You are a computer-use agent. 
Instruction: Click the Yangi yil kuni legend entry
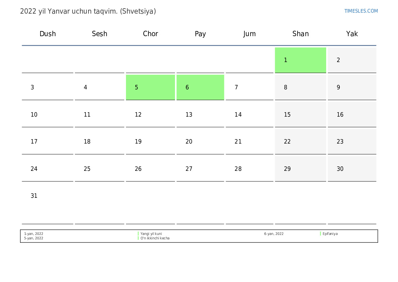[151, 234]
